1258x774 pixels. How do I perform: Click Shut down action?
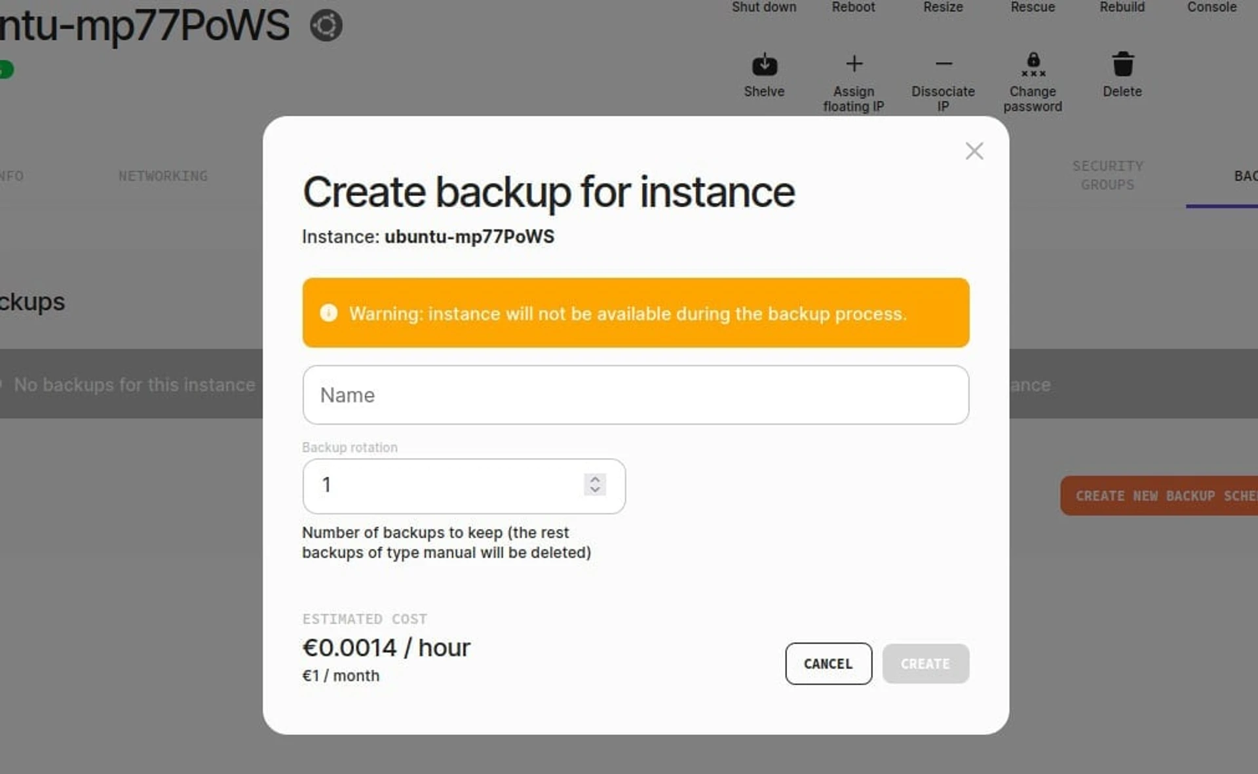764,7
